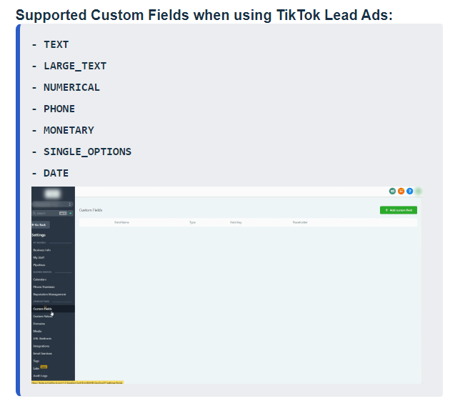450x401 pixels.
Task: Go to Calendars settings
Action: [x=40, y=279]
